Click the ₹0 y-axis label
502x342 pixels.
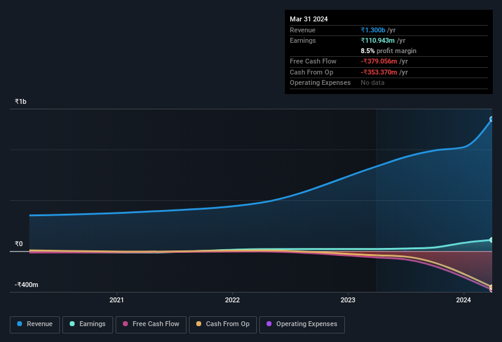[19, 244]
